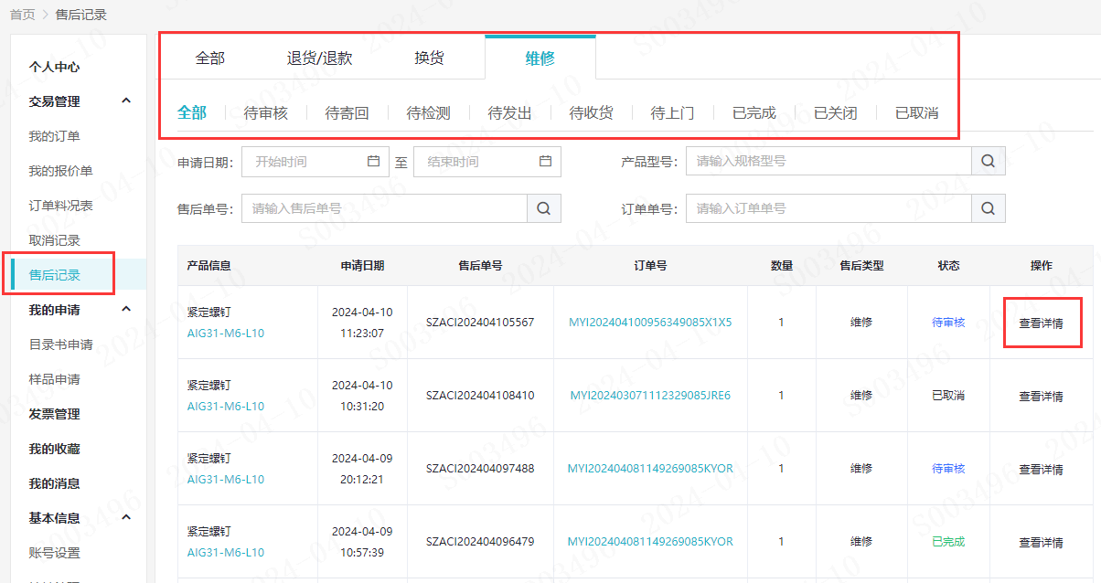The image size is (1101, 583).
Task: Collapse the 我的申请 sidebar section
Action: click(x=126, y=310)
